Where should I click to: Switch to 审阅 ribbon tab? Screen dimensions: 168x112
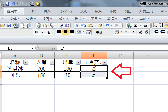(x=113, y=11)
